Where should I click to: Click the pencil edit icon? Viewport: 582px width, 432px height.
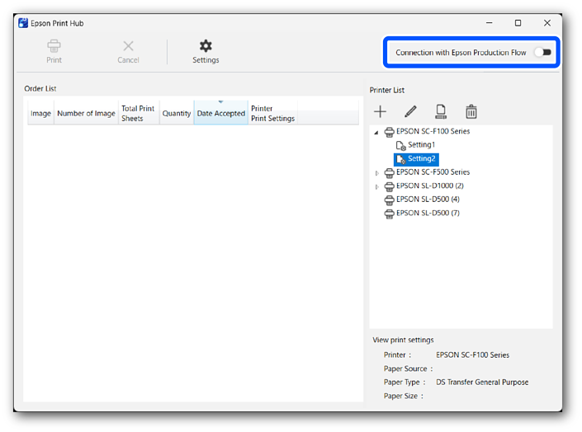(x=410, y=111)
